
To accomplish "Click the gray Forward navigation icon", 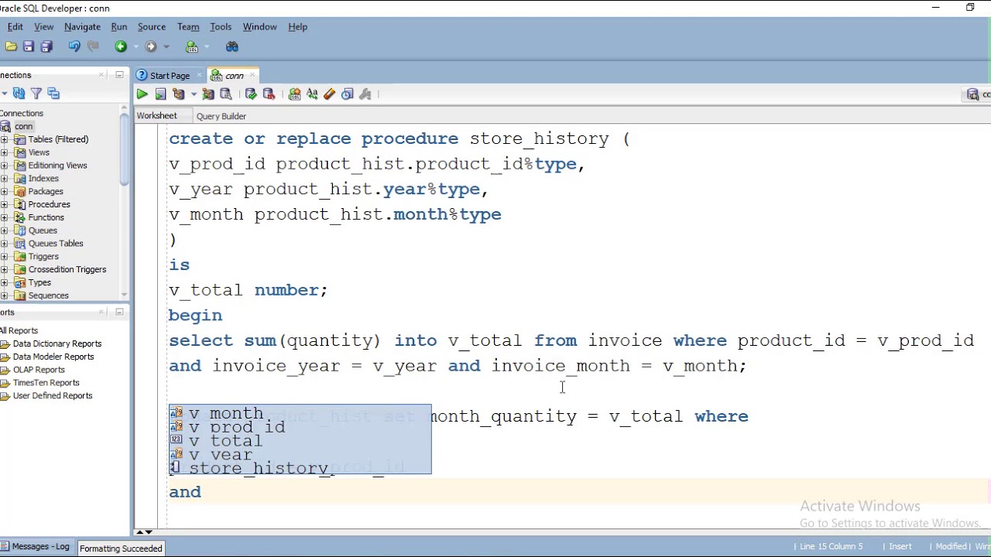I will tap(151, 47).
